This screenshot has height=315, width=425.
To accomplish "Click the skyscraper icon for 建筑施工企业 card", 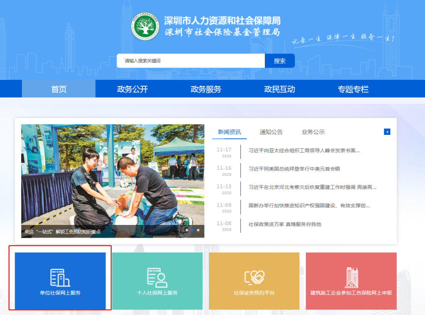I will click(x=351, y=277).
